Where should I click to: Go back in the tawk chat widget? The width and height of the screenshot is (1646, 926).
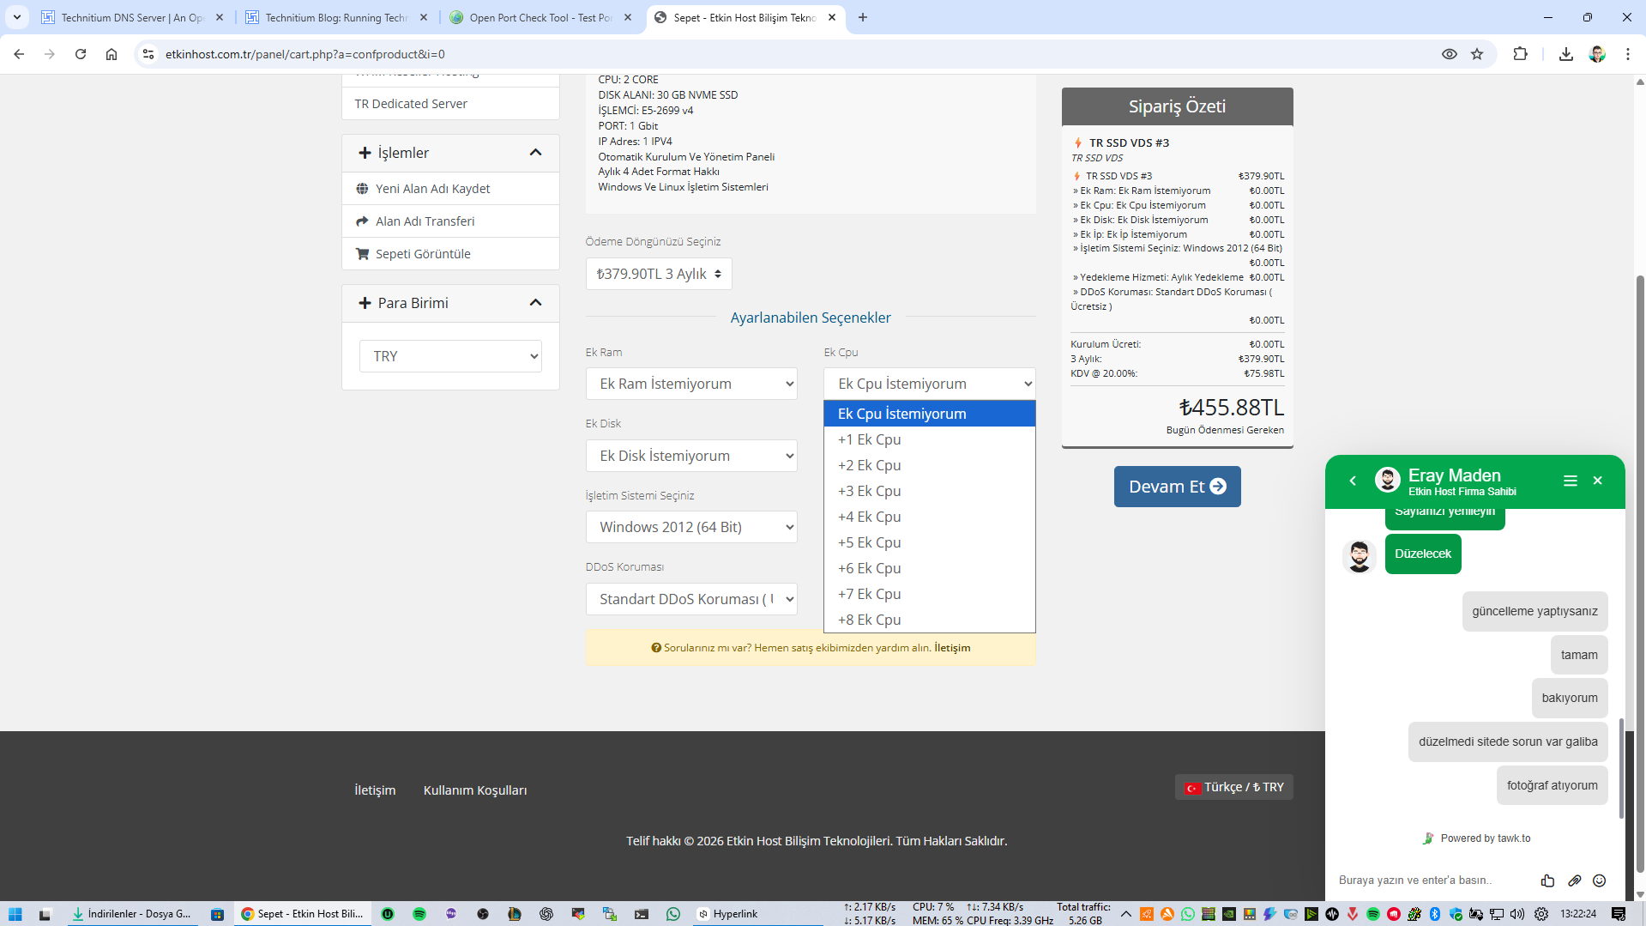coord(1353,481)
